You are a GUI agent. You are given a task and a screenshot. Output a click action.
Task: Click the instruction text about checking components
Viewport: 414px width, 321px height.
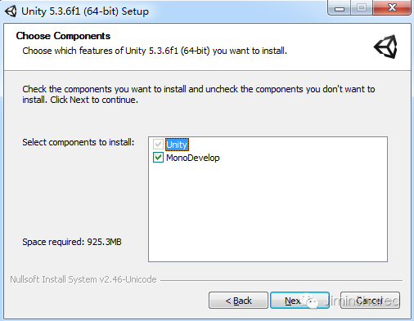(x=199, y=94)
